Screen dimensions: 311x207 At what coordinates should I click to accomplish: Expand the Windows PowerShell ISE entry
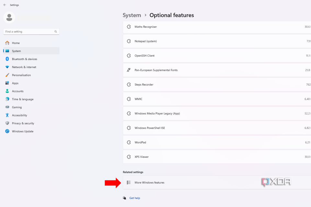coord(217,128)
